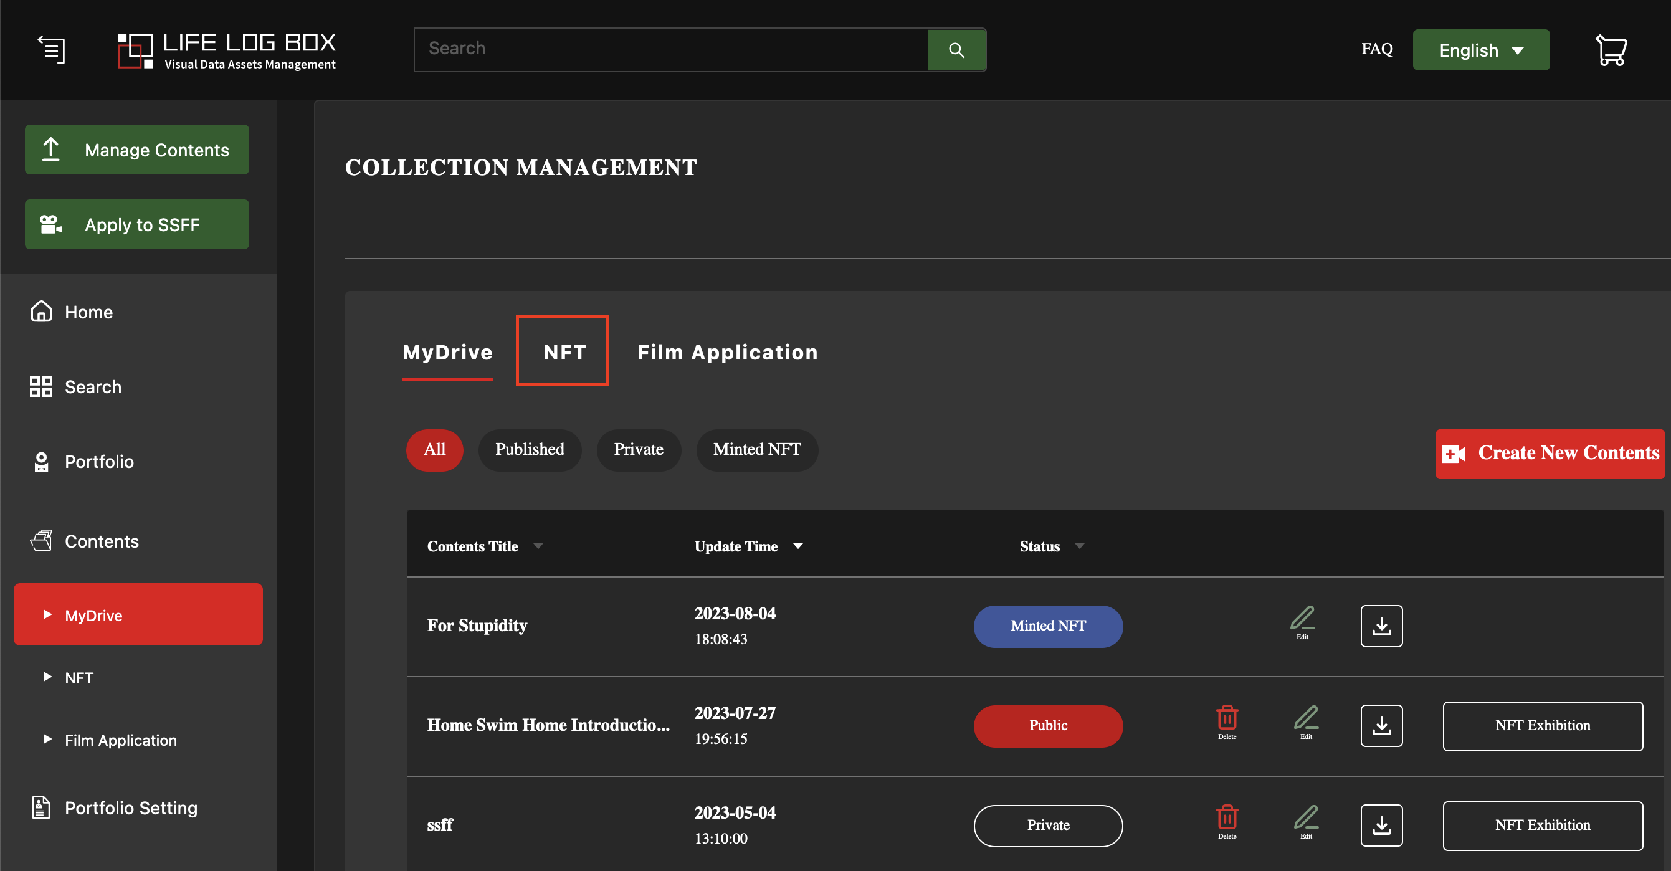The height and width of the screenshot is (871, 1671).
Task: Click the ssff title
Action: click(x=440, y=825)
